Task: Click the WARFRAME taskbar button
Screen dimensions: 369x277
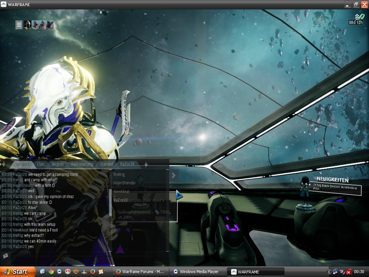Action: [256, 272]
